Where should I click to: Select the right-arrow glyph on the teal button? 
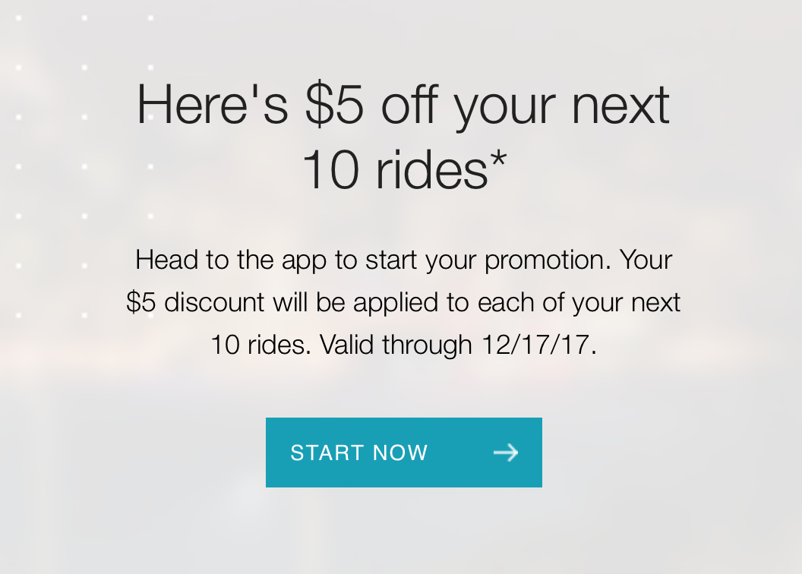click(506, 452)
